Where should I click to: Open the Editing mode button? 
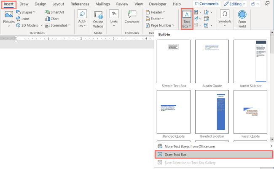coord(234,4)
